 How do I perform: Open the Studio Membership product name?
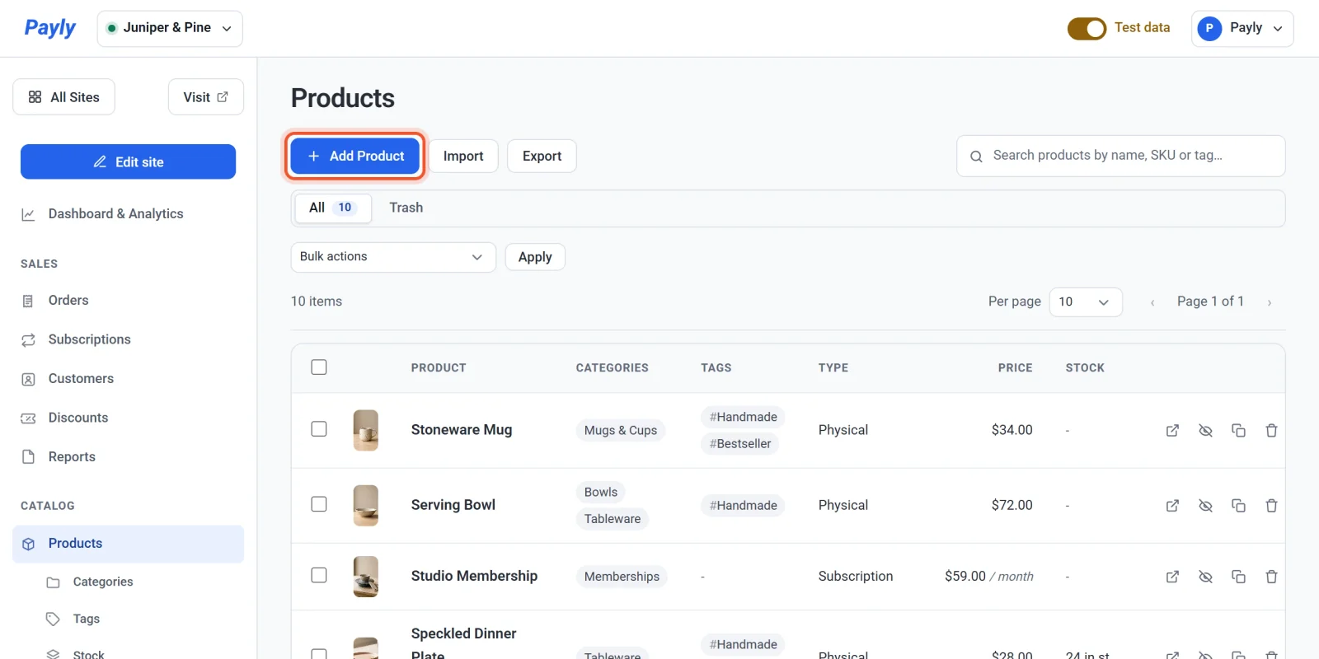click(474, 576)
